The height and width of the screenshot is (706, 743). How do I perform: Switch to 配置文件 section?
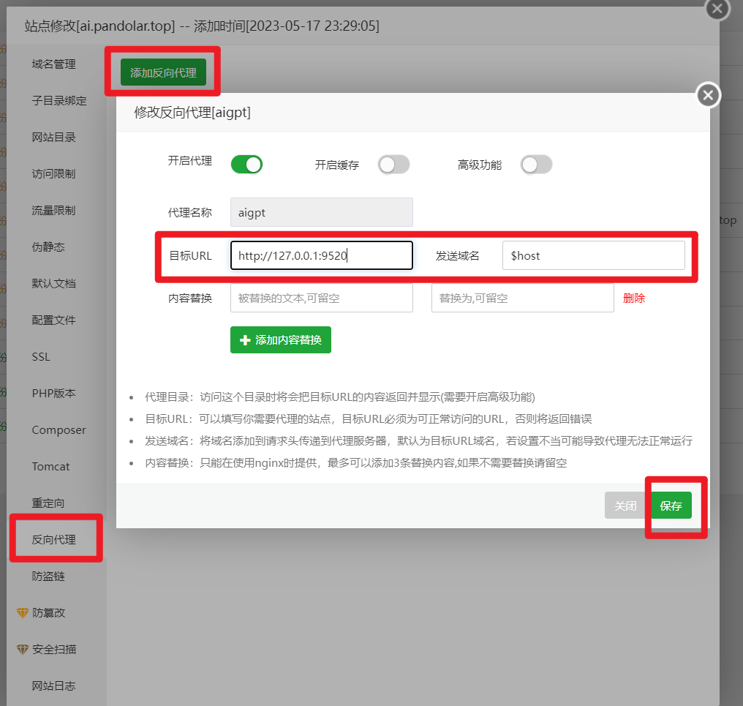tap(53, 320)
